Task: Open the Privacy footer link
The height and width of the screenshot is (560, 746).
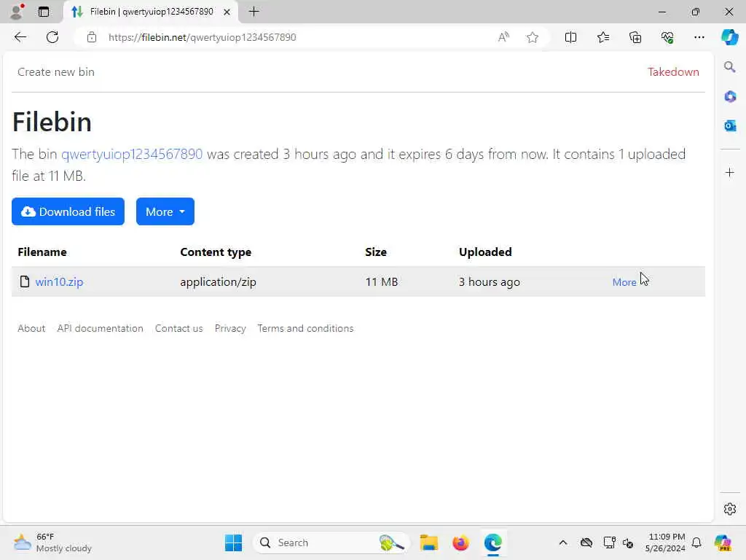Action: tap(230, 328)
